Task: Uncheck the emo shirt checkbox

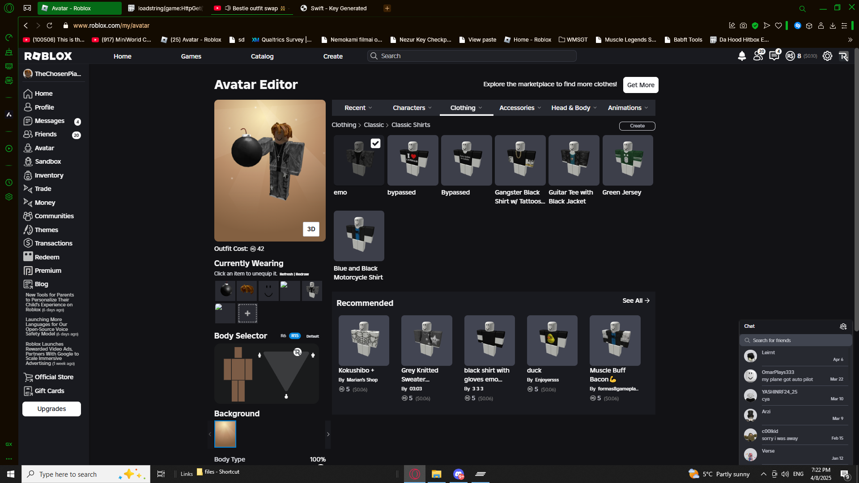Action: point(375,143)
